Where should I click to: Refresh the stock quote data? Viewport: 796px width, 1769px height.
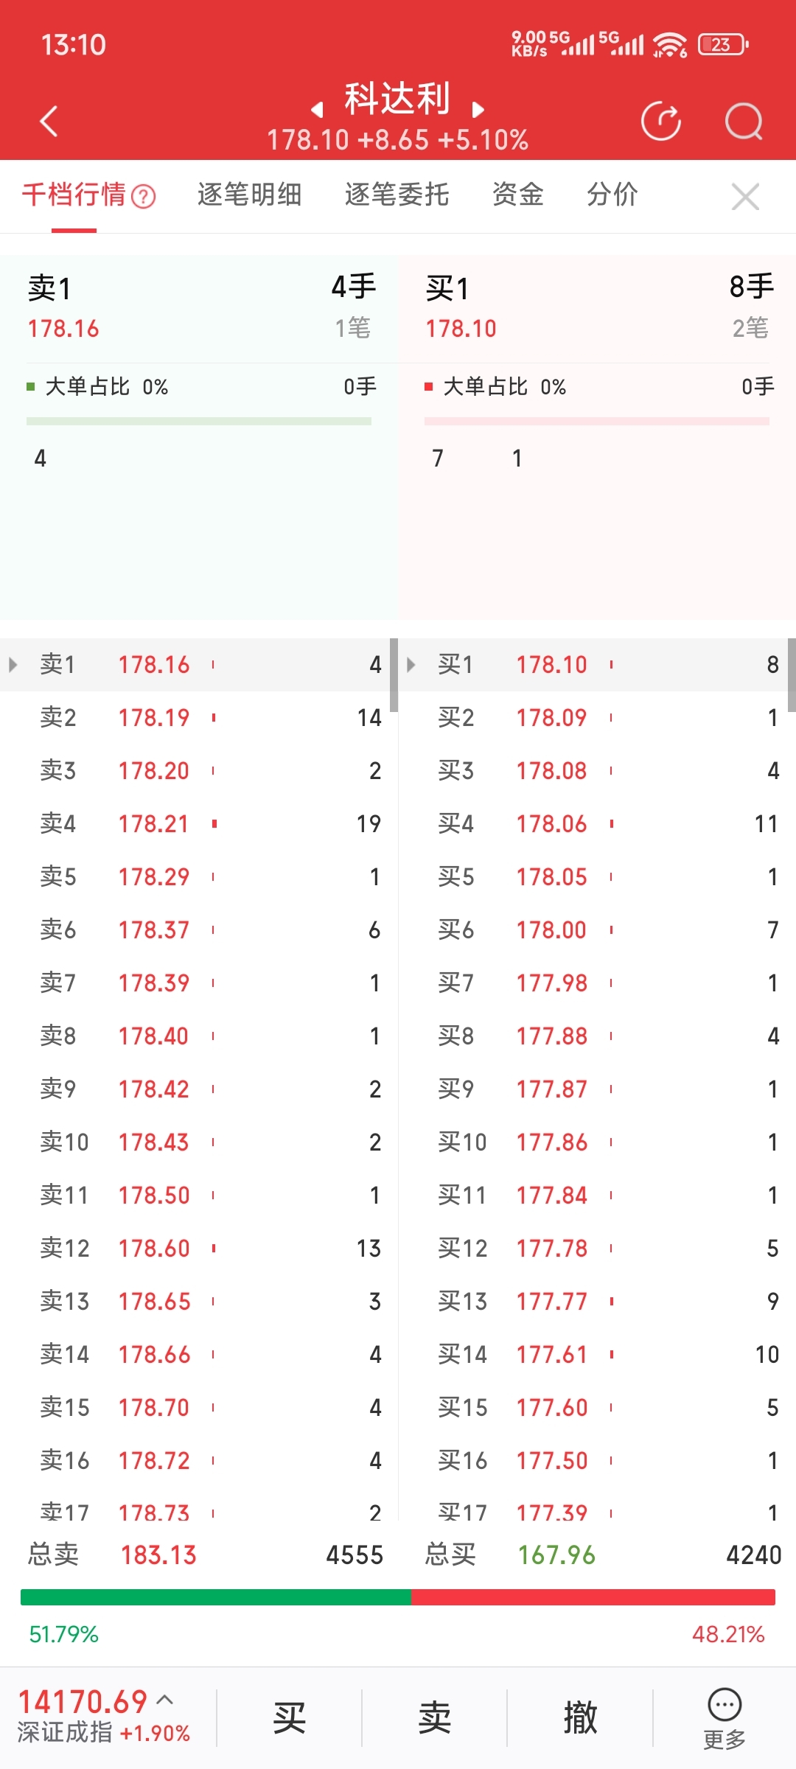tap(660, 122)
